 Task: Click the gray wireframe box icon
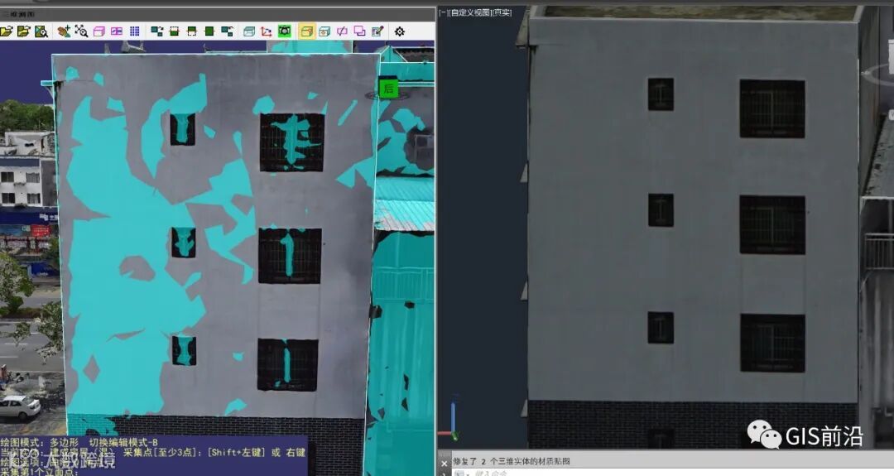(249, 31)
